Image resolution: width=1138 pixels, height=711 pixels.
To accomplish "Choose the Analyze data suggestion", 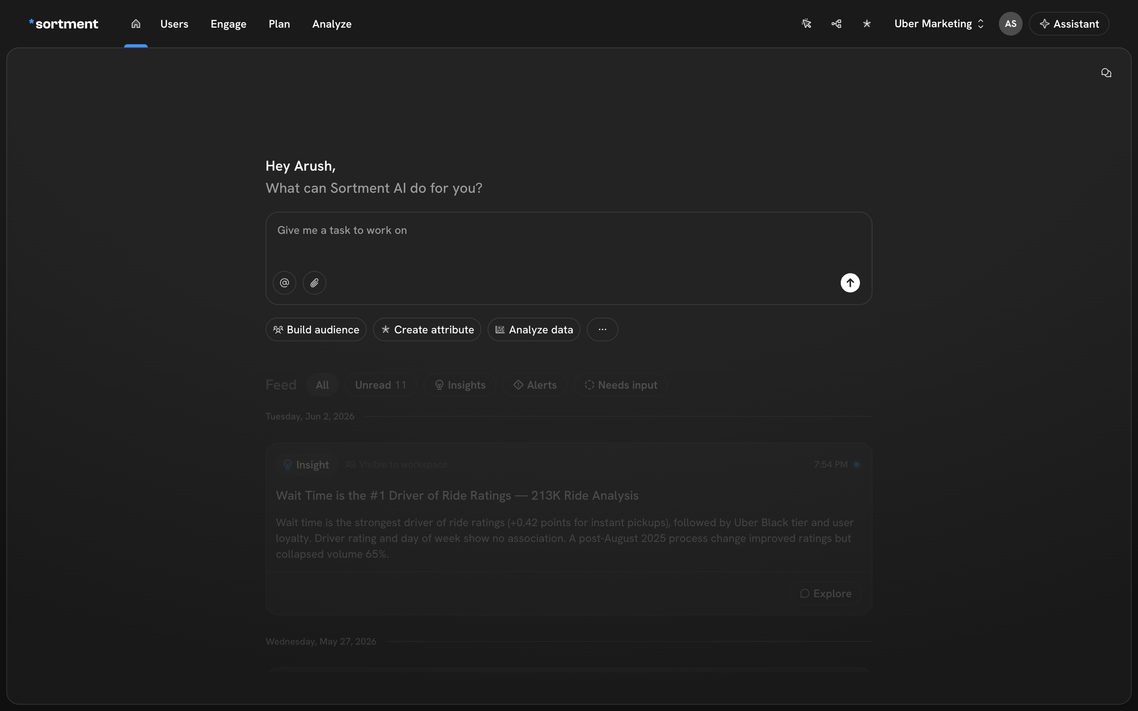I will (534, 329).
